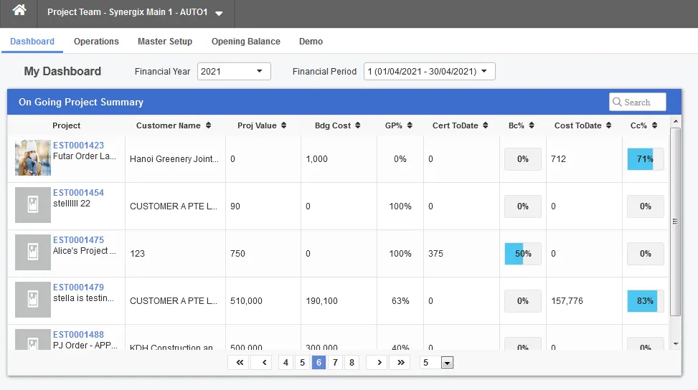The width and height of the screenshot is (698, 390).
Task: Open Project Team module dropdown arrow
Action: coord(219,14)
